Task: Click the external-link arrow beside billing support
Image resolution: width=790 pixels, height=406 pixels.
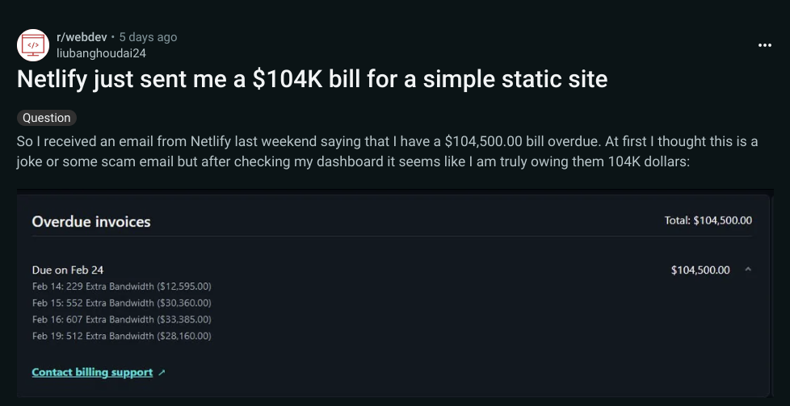Action: [x=162, y=373]
